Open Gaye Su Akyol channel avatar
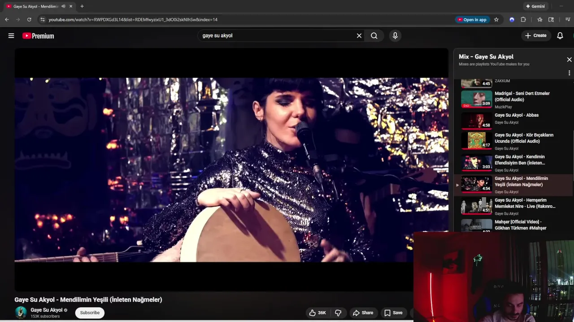Image resolution: width=574 pixels, height=322 pixels. [x=21, y=313]
